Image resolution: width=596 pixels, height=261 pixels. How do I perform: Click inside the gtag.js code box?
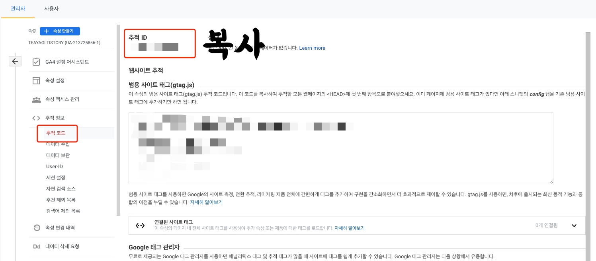340,147
